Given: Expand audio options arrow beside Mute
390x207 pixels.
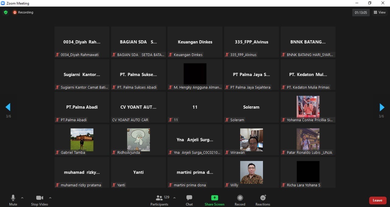Looking at the screenshot, I should (22, 198).
